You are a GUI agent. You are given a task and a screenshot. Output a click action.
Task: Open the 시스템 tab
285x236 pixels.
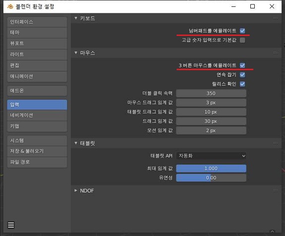[x=37, y=140]
